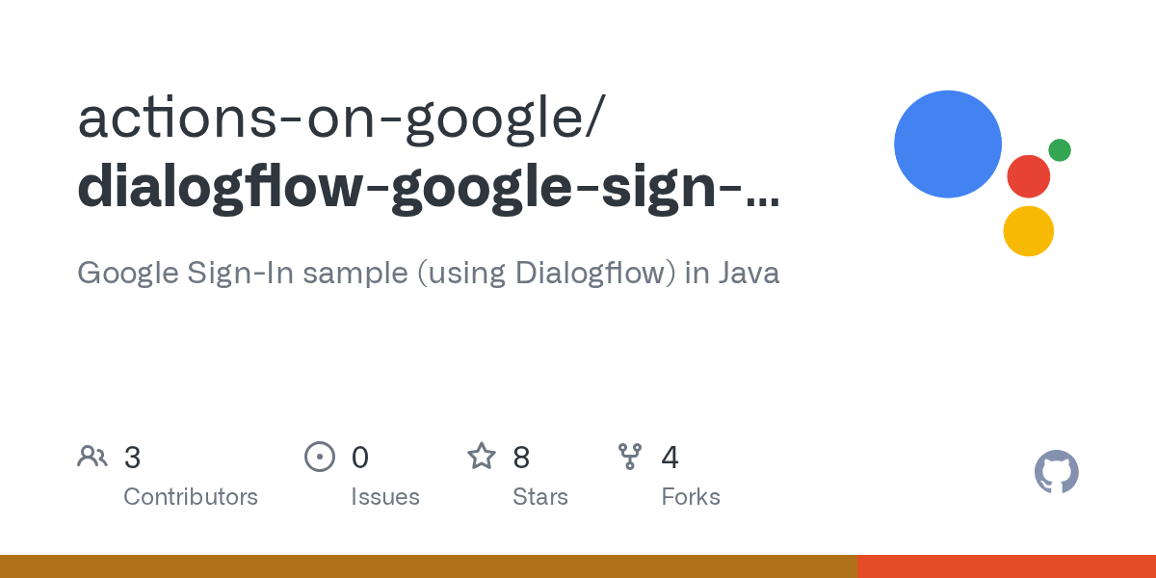This screenshot has width=1156, height=578.
Task: Select the Google Sign-In sample description text
Action: click(428, 274)
